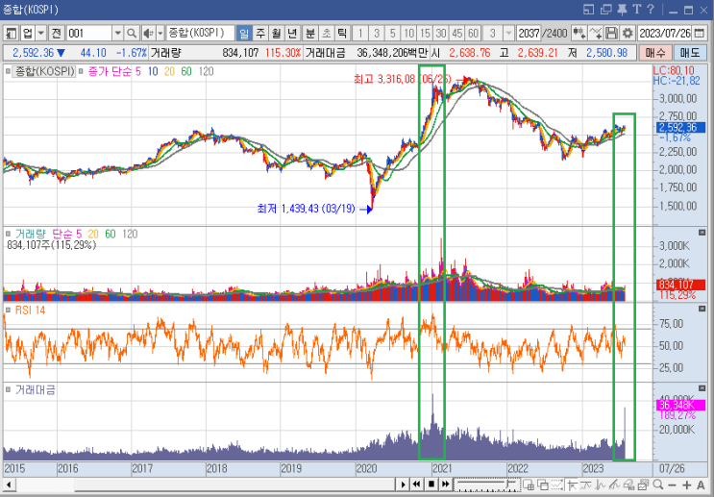The height and width of the screenshot is (497, 714).
Task: Click the overlapping windows icon at bottom
Action: tap(543, 485)
